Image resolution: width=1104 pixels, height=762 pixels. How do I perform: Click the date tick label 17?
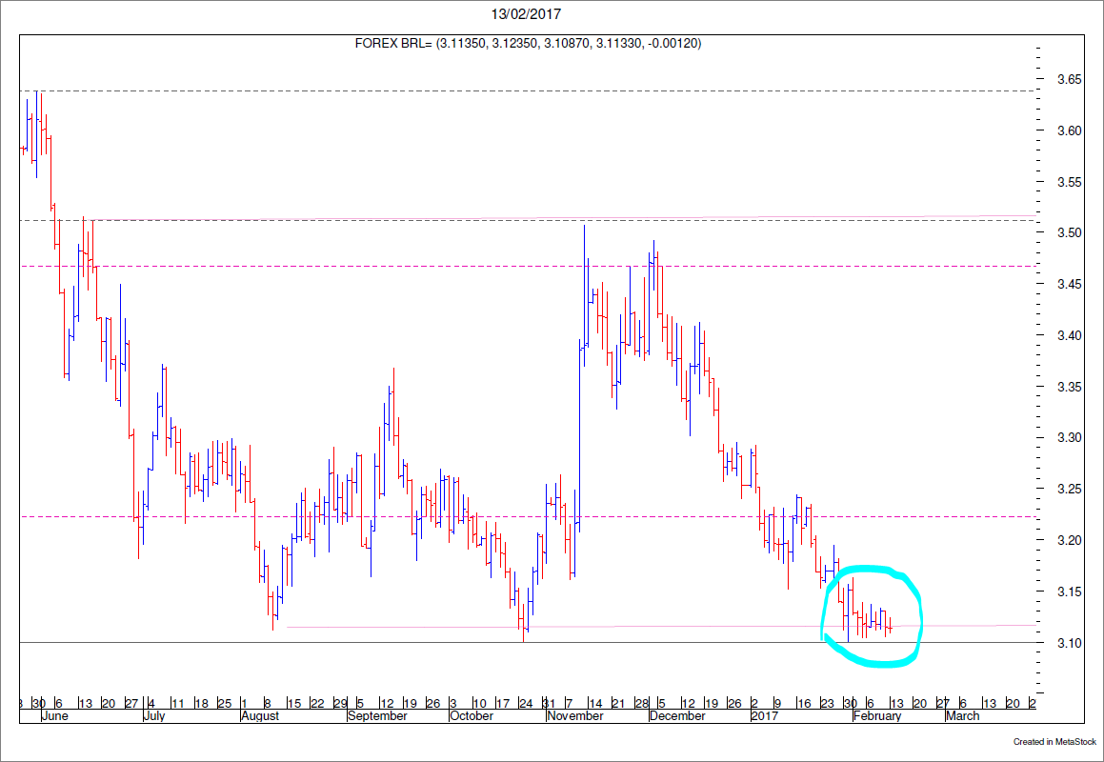502,704
